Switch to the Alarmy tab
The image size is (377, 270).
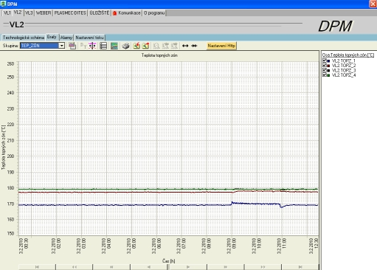point(66,38)
